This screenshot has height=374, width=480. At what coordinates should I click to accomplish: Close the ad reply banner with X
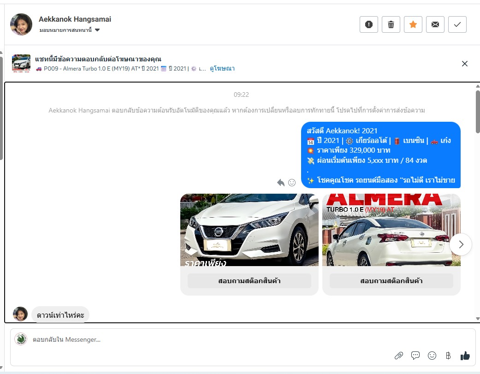point(465,64)
